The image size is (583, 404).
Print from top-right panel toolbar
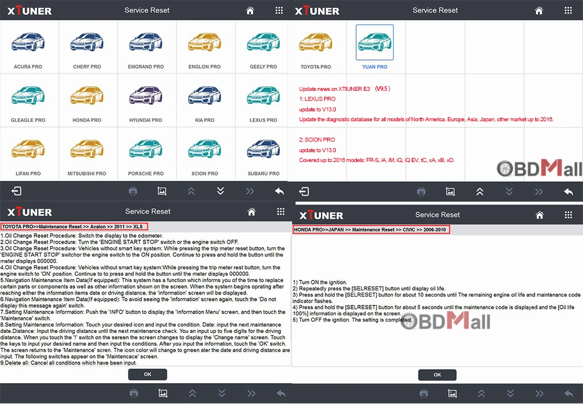click(x=421, y=192)
